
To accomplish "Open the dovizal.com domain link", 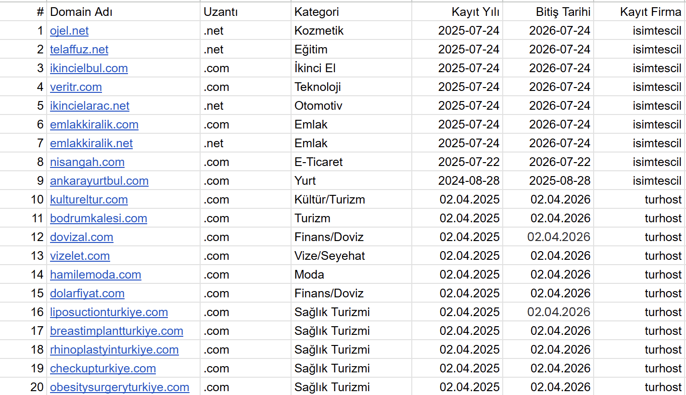I will point(82,237).
